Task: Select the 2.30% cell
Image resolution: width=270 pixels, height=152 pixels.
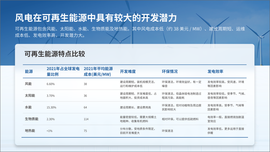Action: (x=50, y=119)
